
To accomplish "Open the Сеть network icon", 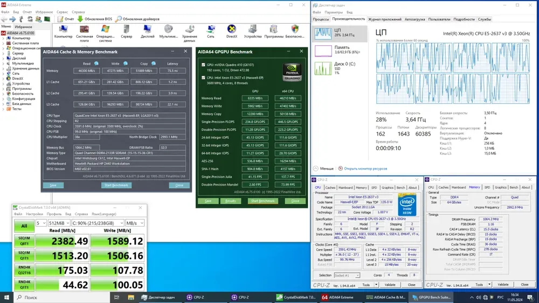I will 210,30.
